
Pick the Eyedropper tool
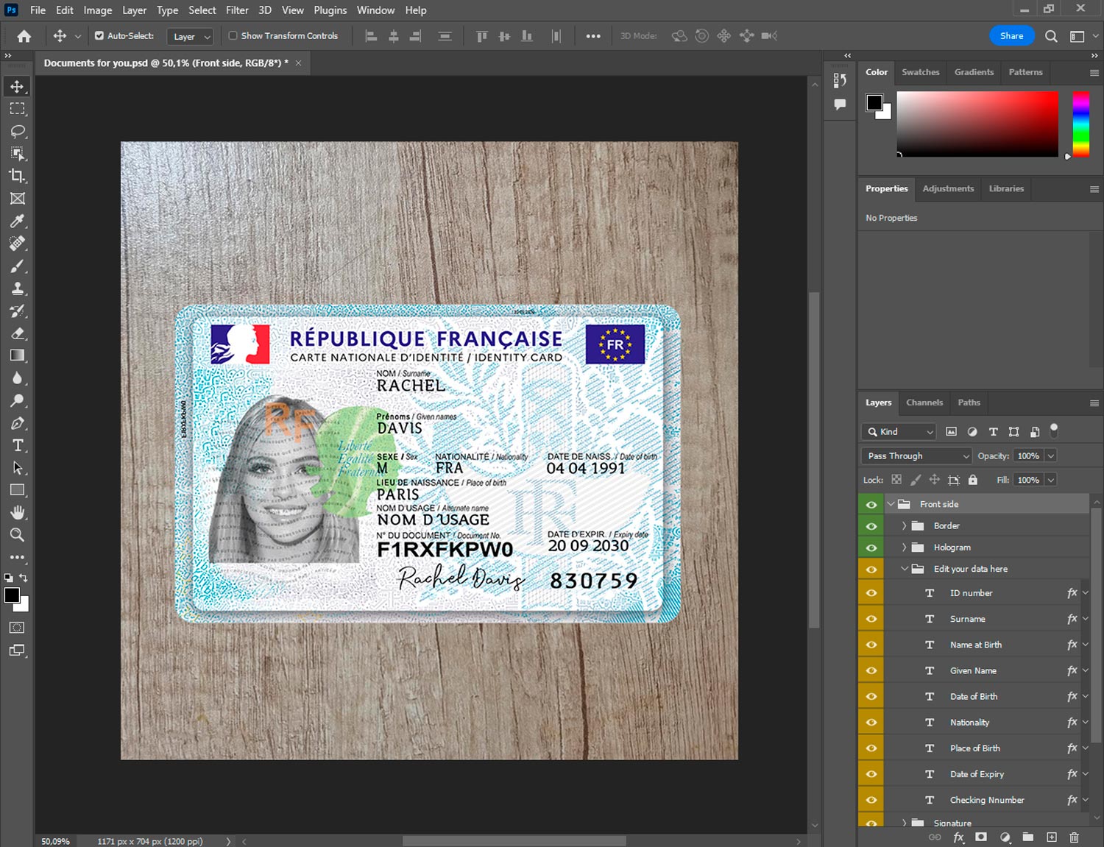17,221
